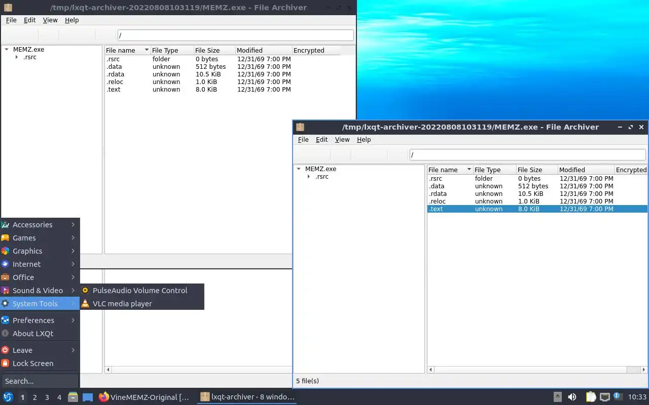This screenshot has height=405, width=649.
Task: Collapse MEMZ.exe tree node in background archiver window
Action: (x=7, y=50)
